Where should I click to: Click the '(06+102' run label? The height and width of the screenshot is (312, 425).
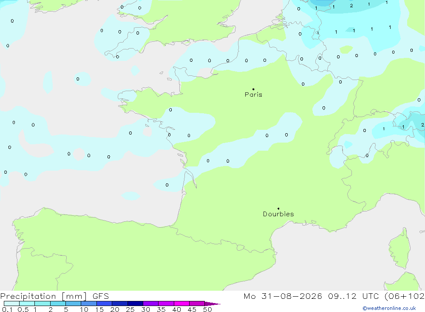pyautogui.click(x=405, y=296)
